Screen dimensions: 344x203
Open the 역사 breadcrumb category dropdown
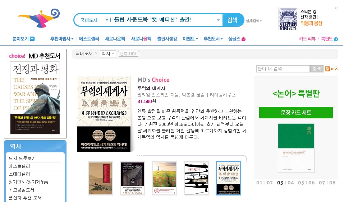[108, 54]
